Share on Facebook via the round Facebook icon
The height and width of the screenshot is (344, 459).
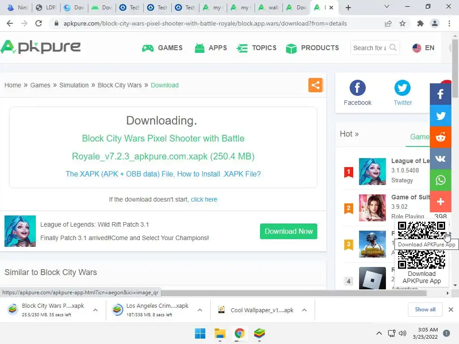click(357, 88)
